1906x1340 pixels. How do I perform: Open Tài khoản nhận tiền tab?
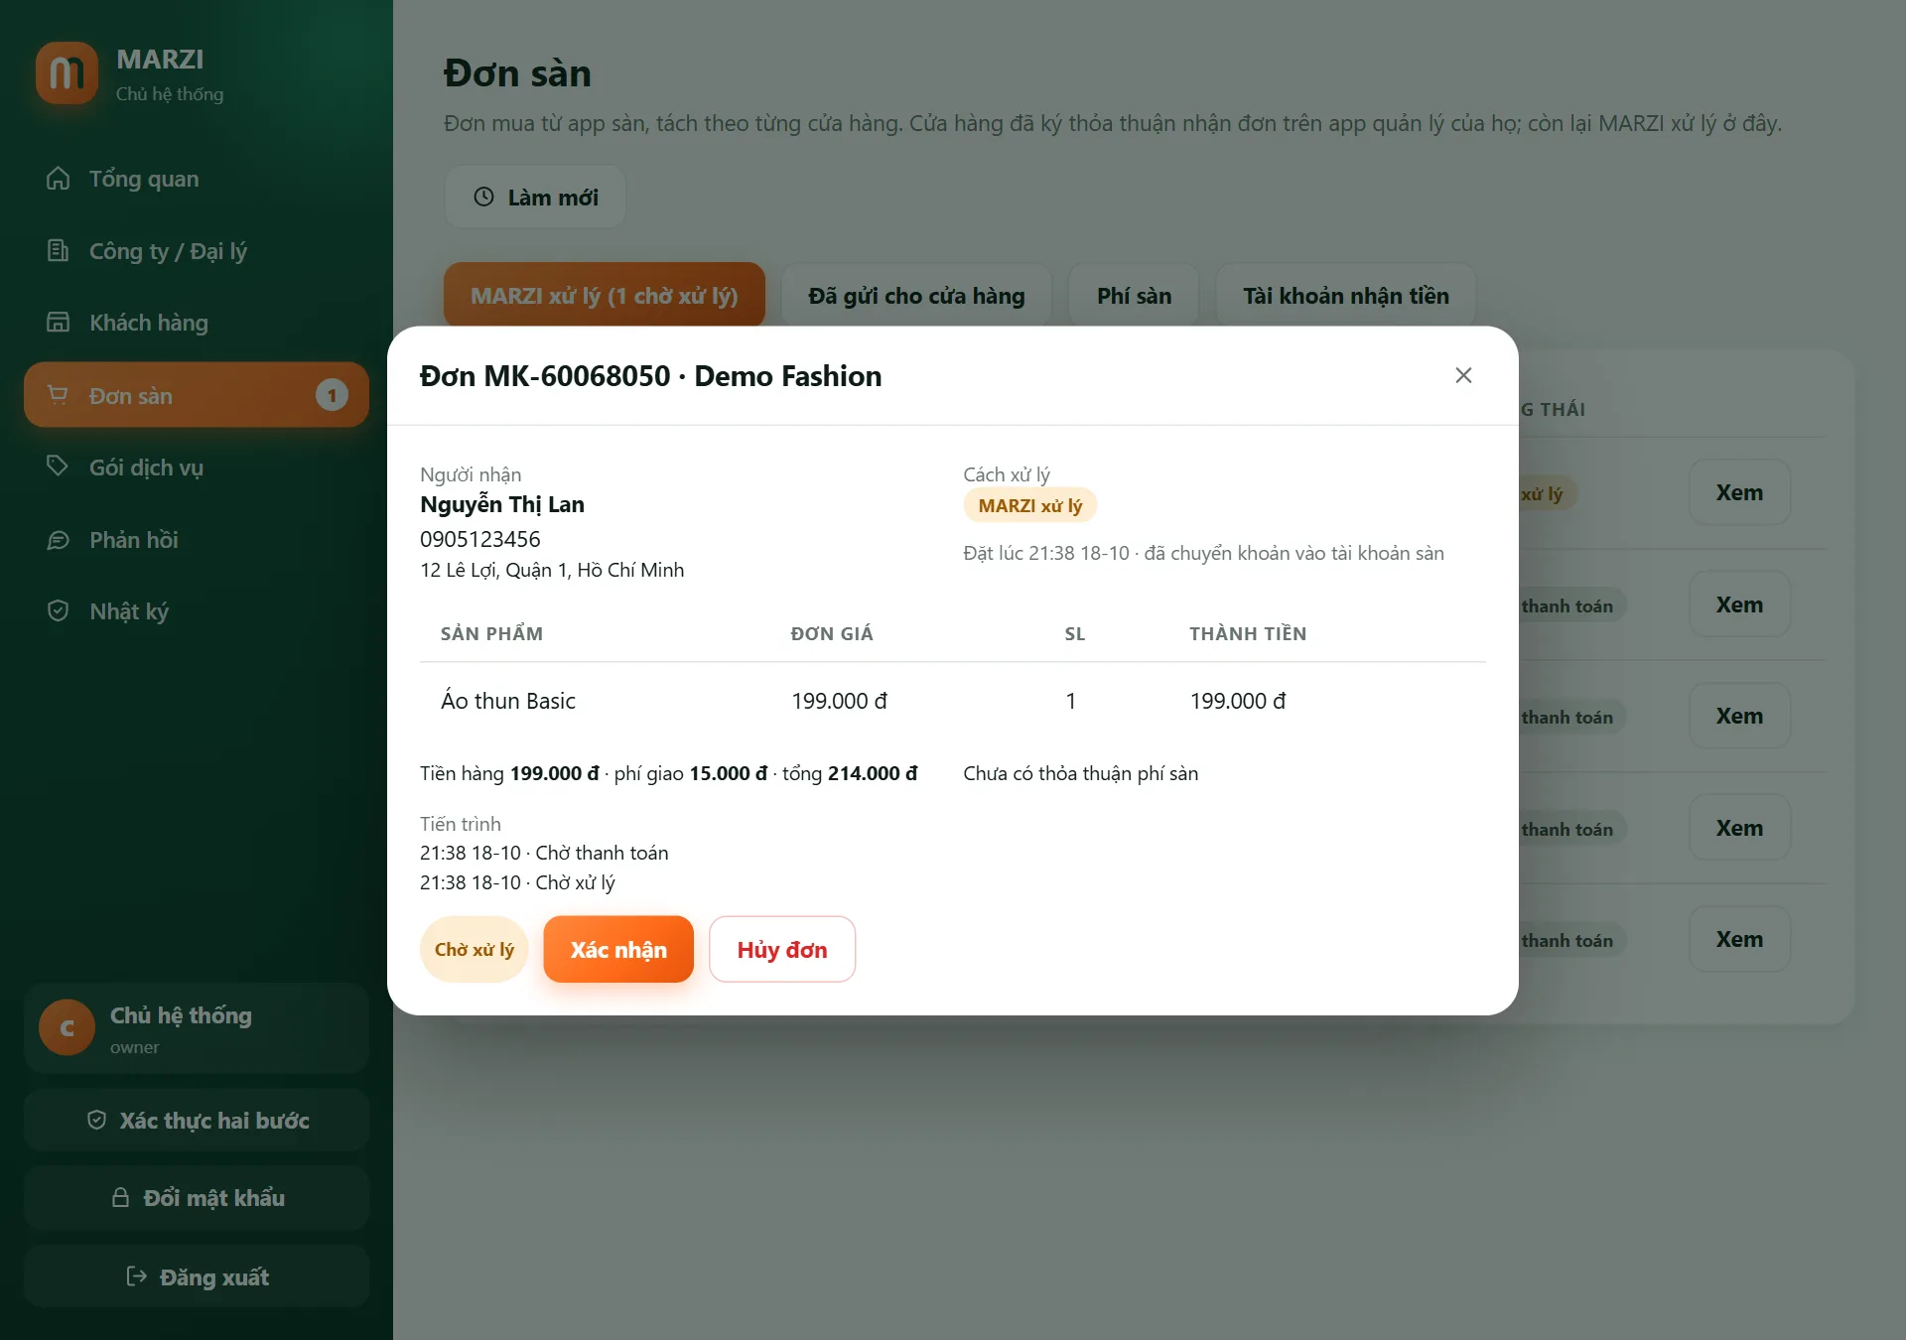click(x=1346, y=296)
